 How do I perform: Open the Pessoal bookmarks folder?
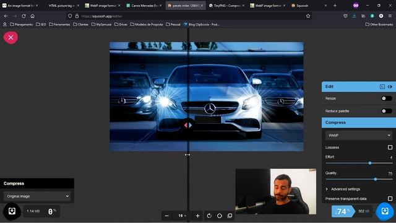pyautogui.click(x=173, y=25)
